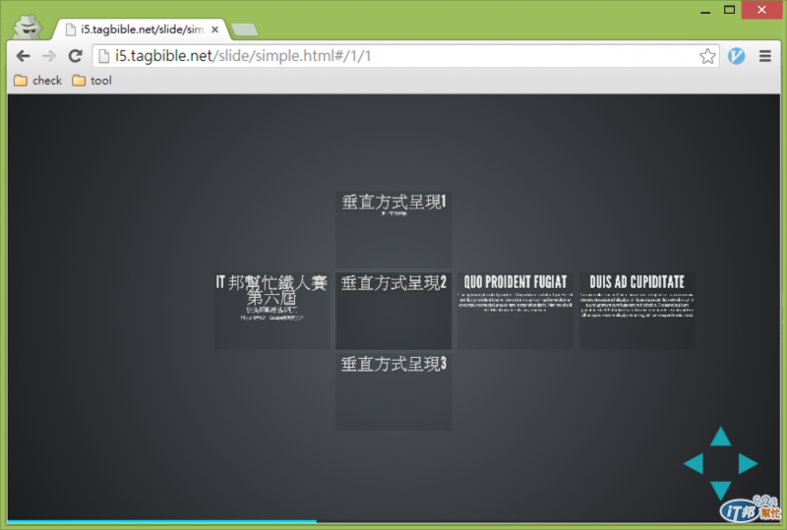Open the 垂直方式呈現1 slide thumbnail

coord(393,229)
